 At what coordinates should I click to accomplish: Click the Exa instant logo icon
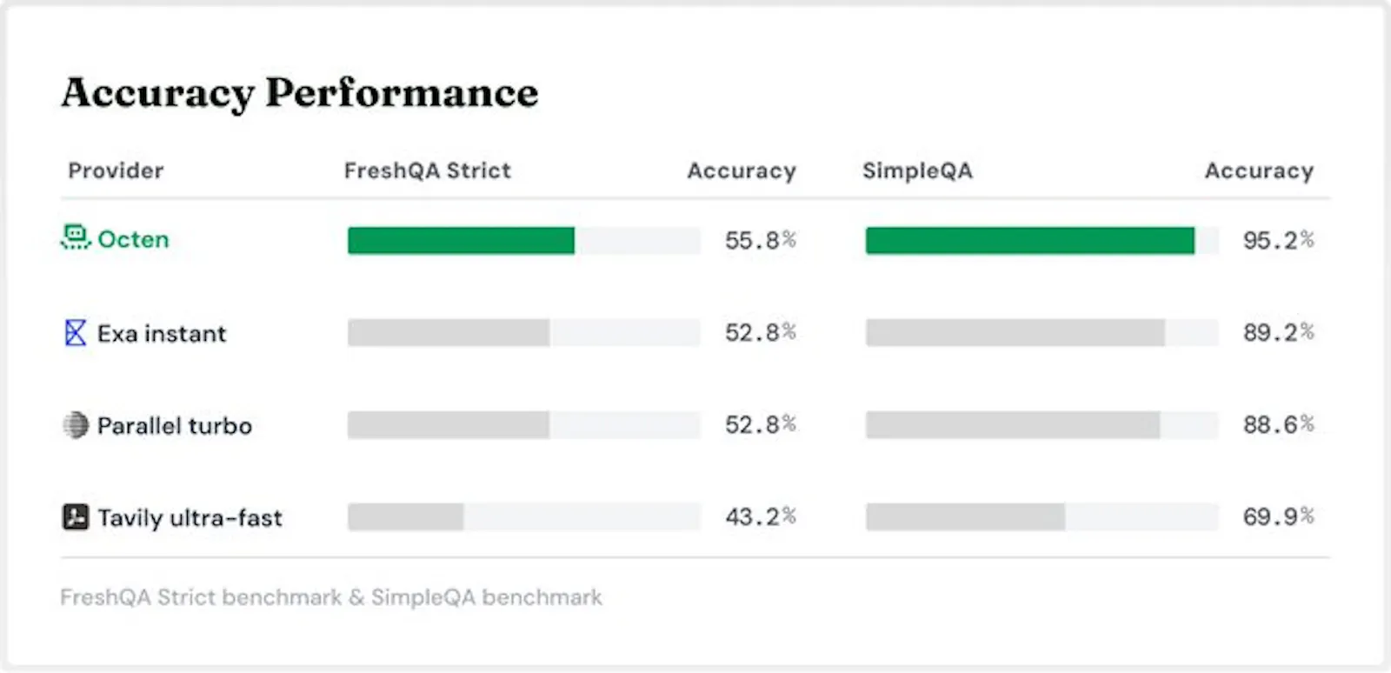click(x=76, y=332)
